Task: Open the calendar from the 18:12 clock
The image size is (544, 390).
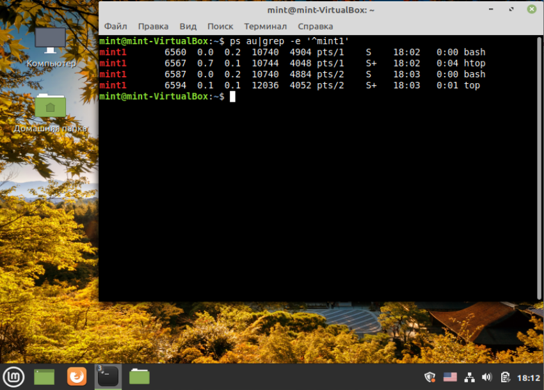Action: (x=529, y=378)
